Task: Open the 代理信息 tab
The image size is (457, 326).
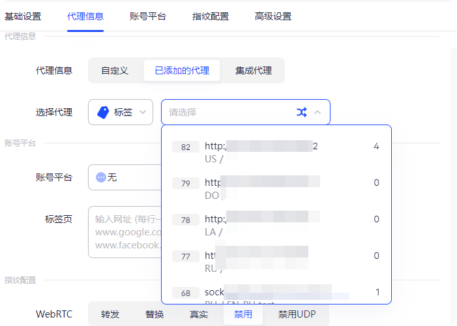Action: click(x=85, y=16)
